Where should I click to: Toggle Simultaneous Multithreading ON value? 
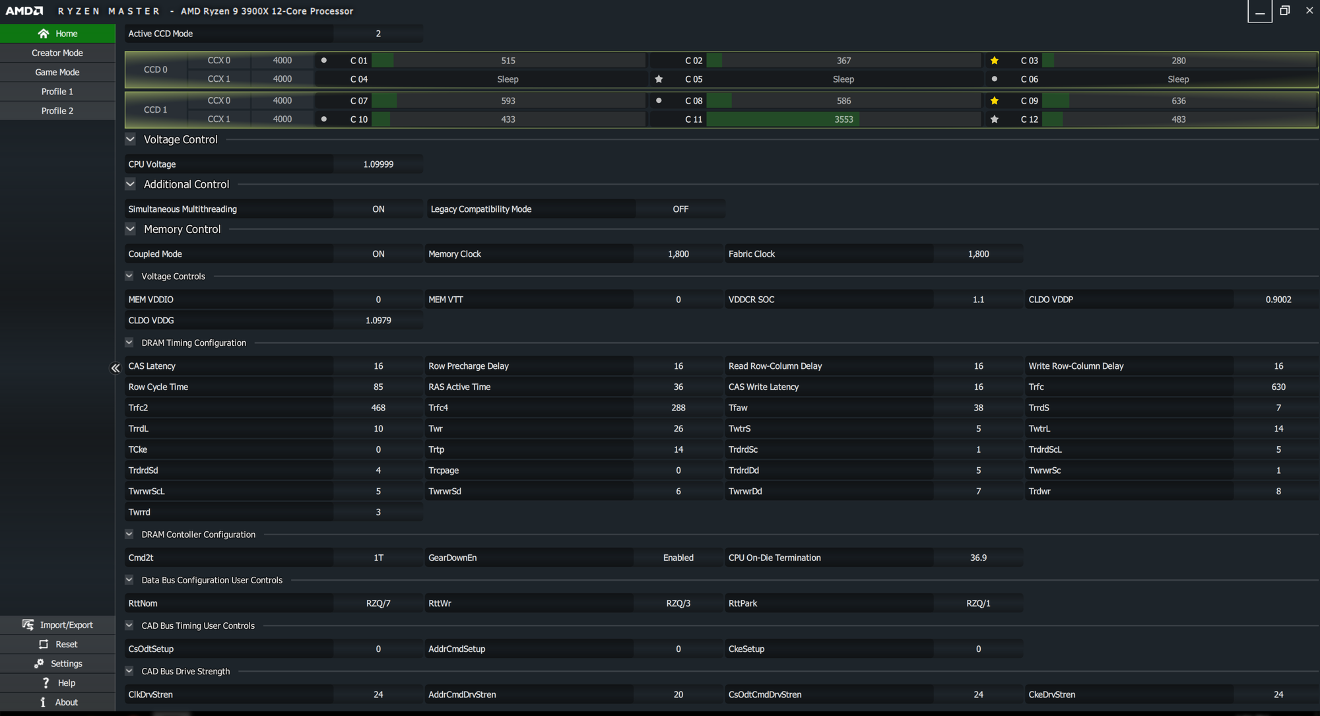click(378, 209)
